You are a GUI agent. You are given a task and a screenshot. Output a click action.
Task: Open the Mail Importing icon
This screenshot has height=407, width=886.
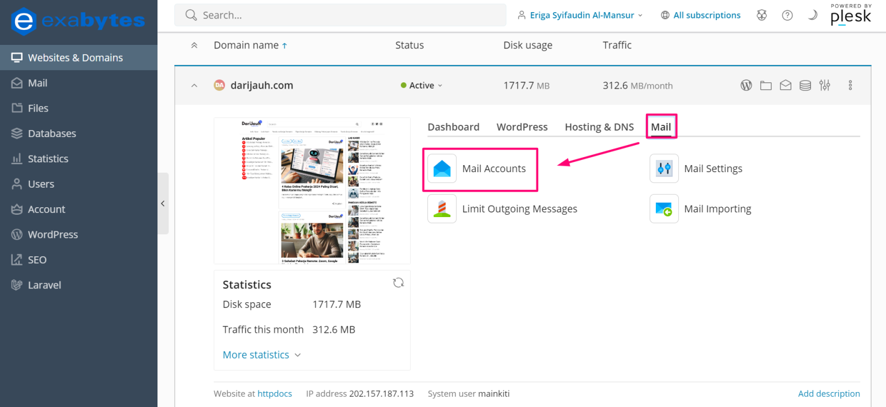click(x=664, y=208)
